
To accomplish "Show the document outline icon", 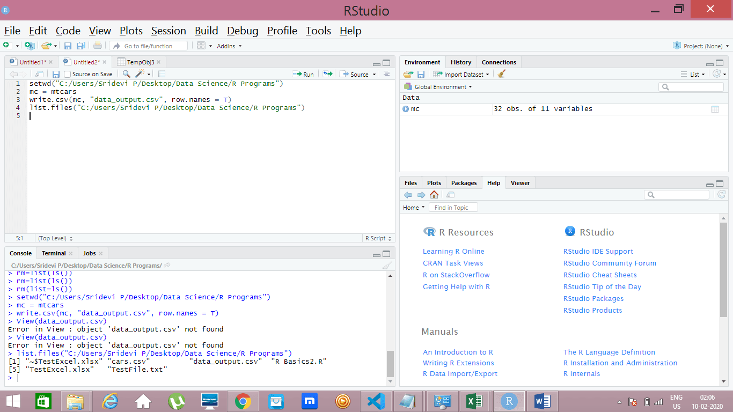I will 386,74.
